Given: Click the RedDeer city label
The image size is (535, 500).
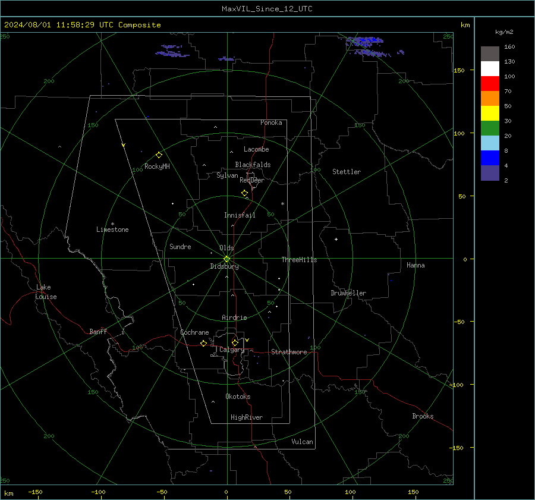Looking at the screenshot, I should pos(252,180).
